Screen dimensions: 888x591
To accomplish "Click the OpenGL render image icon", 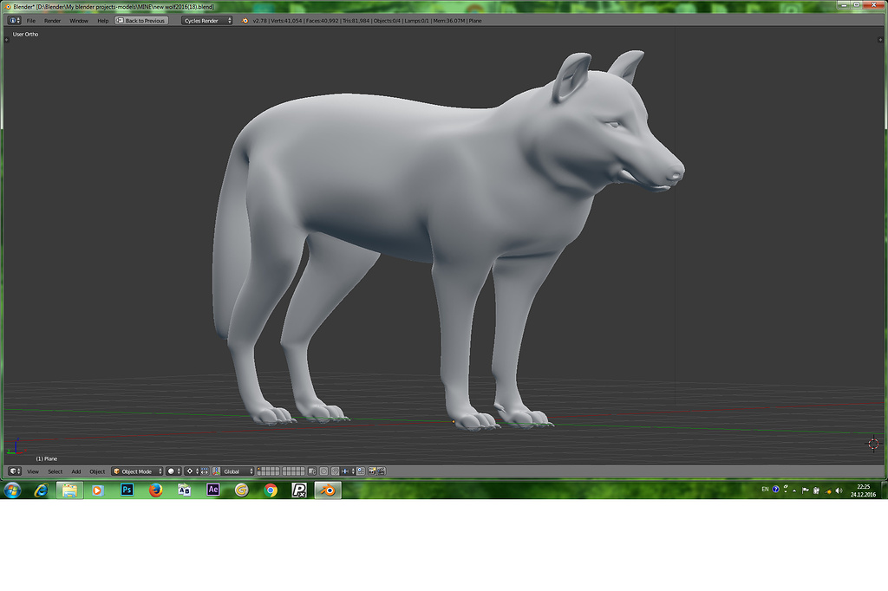I will coord(372,471).
